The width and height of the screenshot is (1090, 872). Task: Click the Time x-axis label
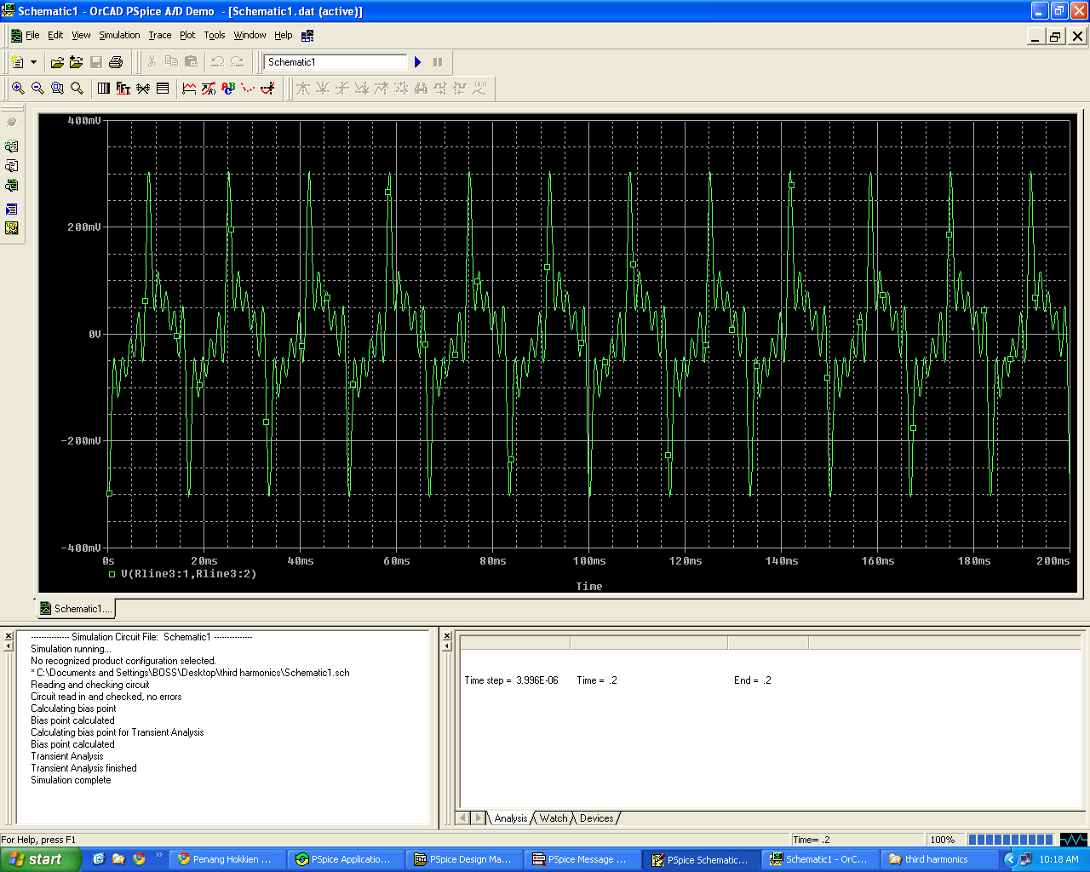588,587
